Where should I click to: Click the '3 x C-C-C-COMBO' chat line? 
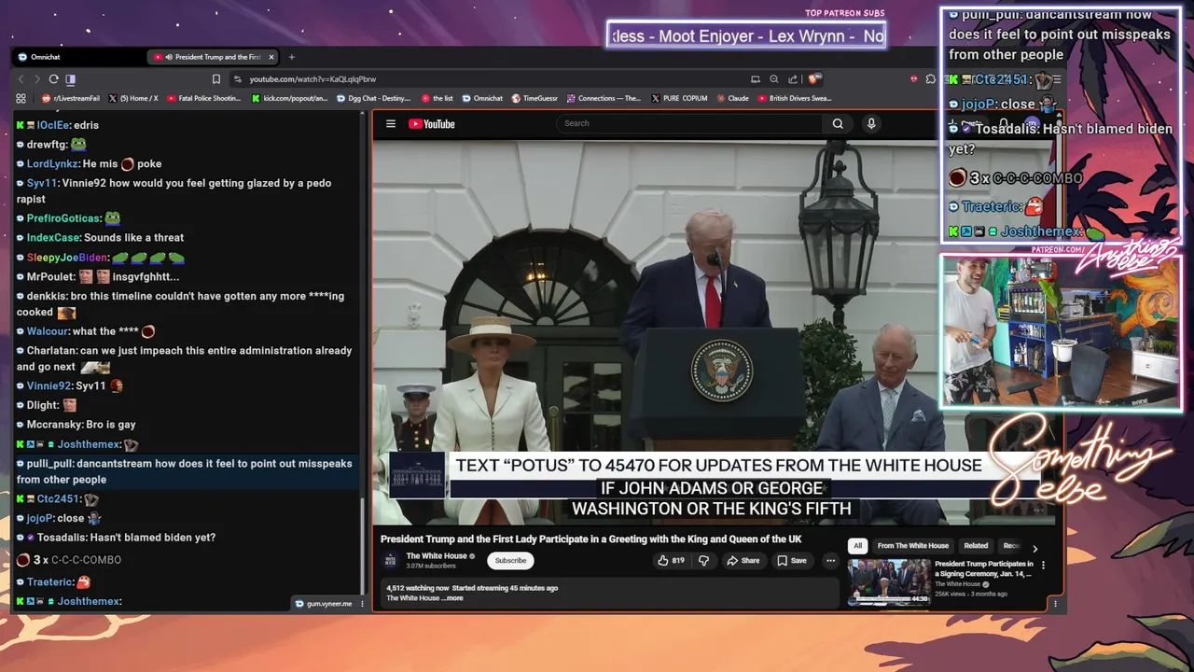point(69,560)
